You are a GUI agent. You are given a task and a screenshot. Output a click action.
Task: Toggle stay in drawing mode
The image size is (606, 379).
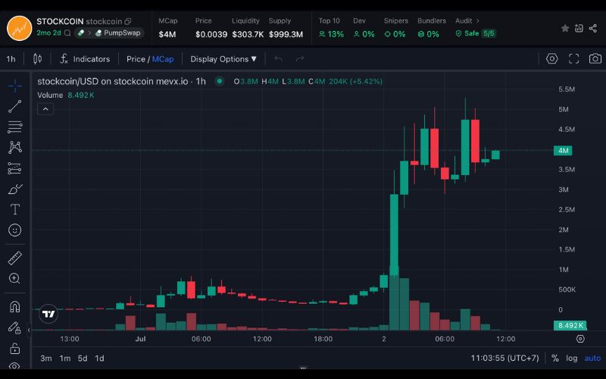tap(14, 327)
